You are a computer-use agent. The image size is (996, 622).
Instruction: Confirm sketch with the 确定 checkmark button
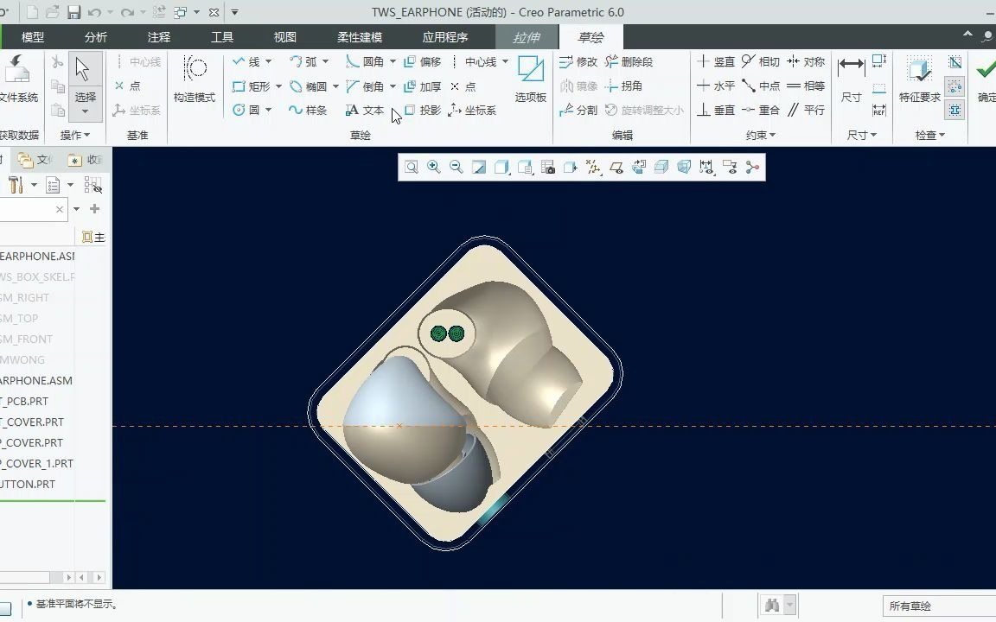coord(986,78)
